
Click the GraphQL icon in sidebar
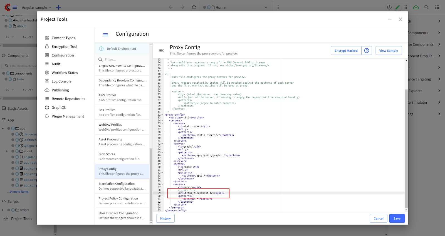pos(47,108)
